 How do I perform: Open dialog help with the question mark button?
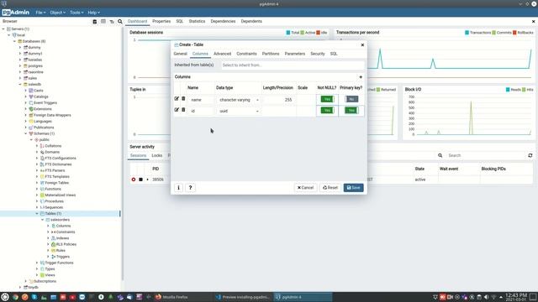tap(191, 188)
